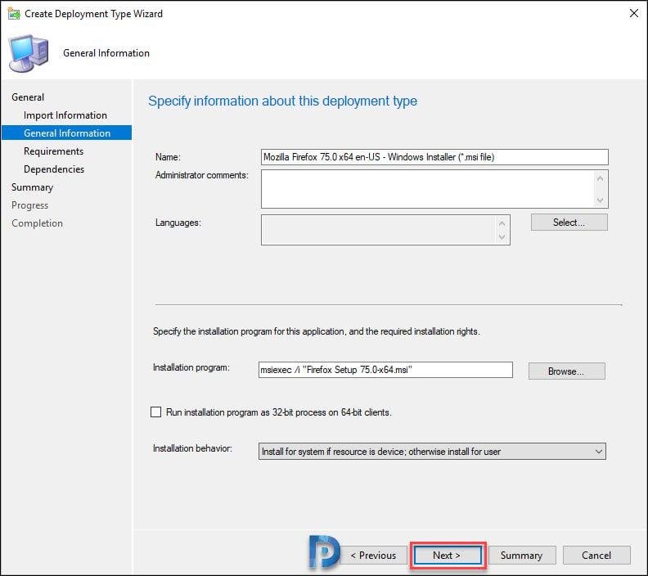Screen dimensions: 648x576
Task: Click the Installation program text field
Action: coord(385,370)
